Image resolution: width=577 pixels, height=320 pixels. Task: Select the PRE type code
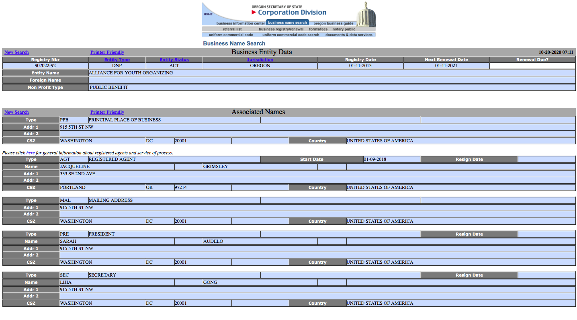click(64, 234)
